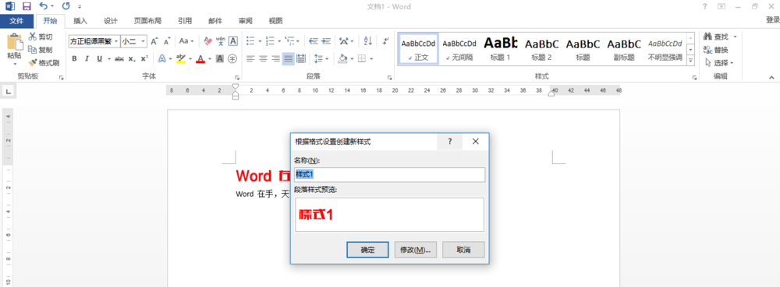The width and height of the screenshot is (780, 287).
Task: Open the phonetic guide (wén) tool
Action: 221,41
